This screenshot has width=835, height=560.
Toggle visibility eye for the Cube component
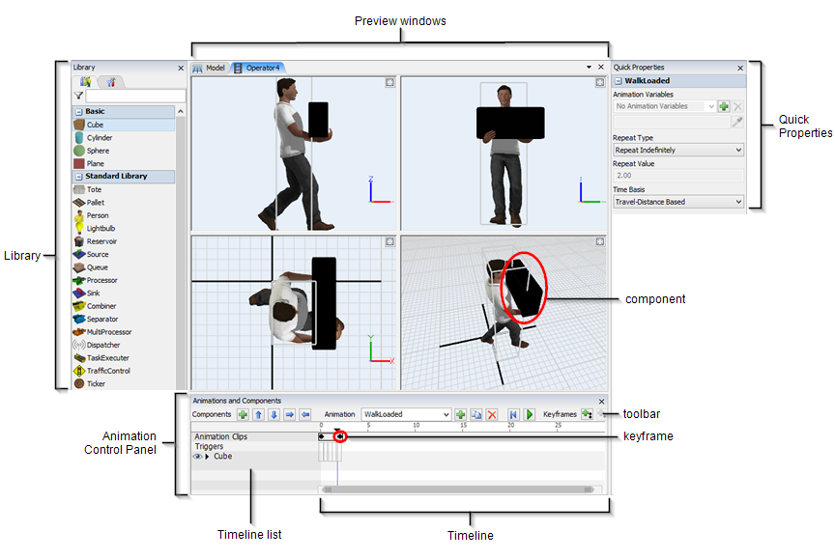[x=197, y=457]
